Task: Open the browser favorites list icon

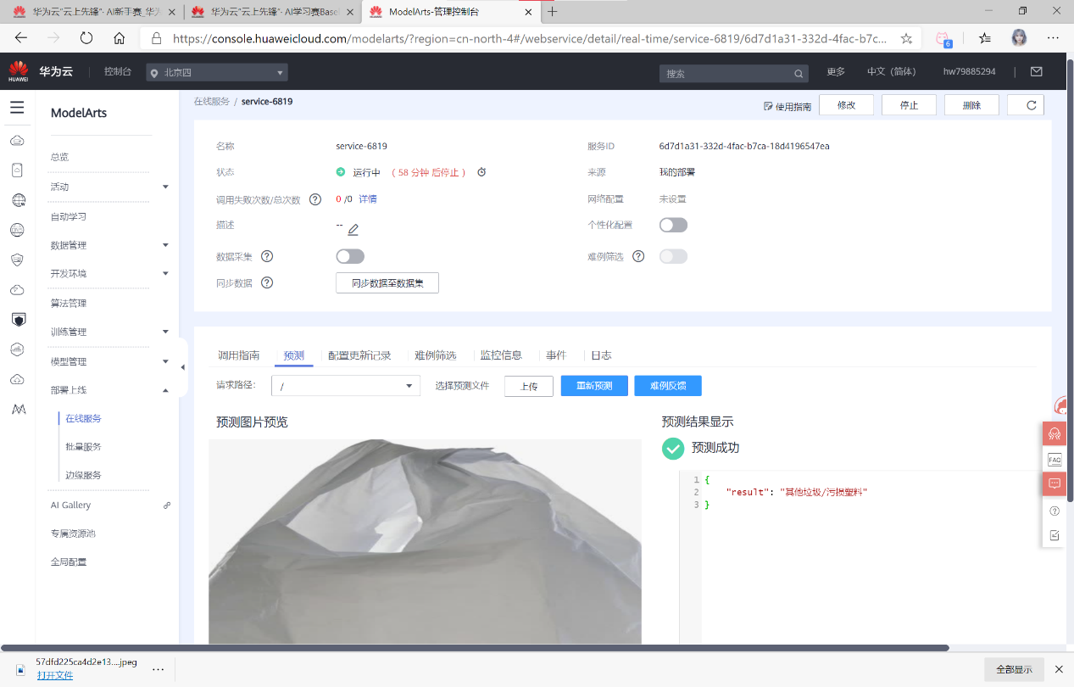Action: point(984,38)
